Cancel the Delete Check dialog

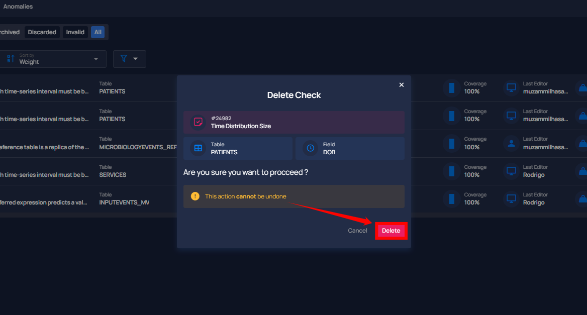(357, 231)
